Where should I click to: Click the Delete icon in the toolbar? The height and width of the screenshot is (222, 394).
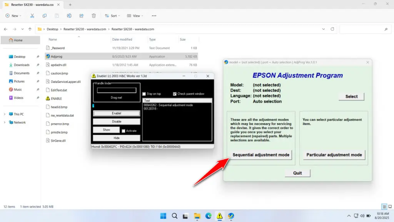[x=93, y=16]
